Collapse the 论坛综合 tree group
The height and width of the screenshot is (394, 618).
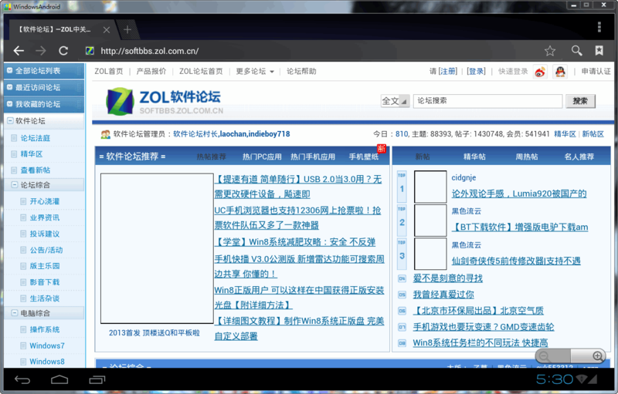[x=14, y=185]
